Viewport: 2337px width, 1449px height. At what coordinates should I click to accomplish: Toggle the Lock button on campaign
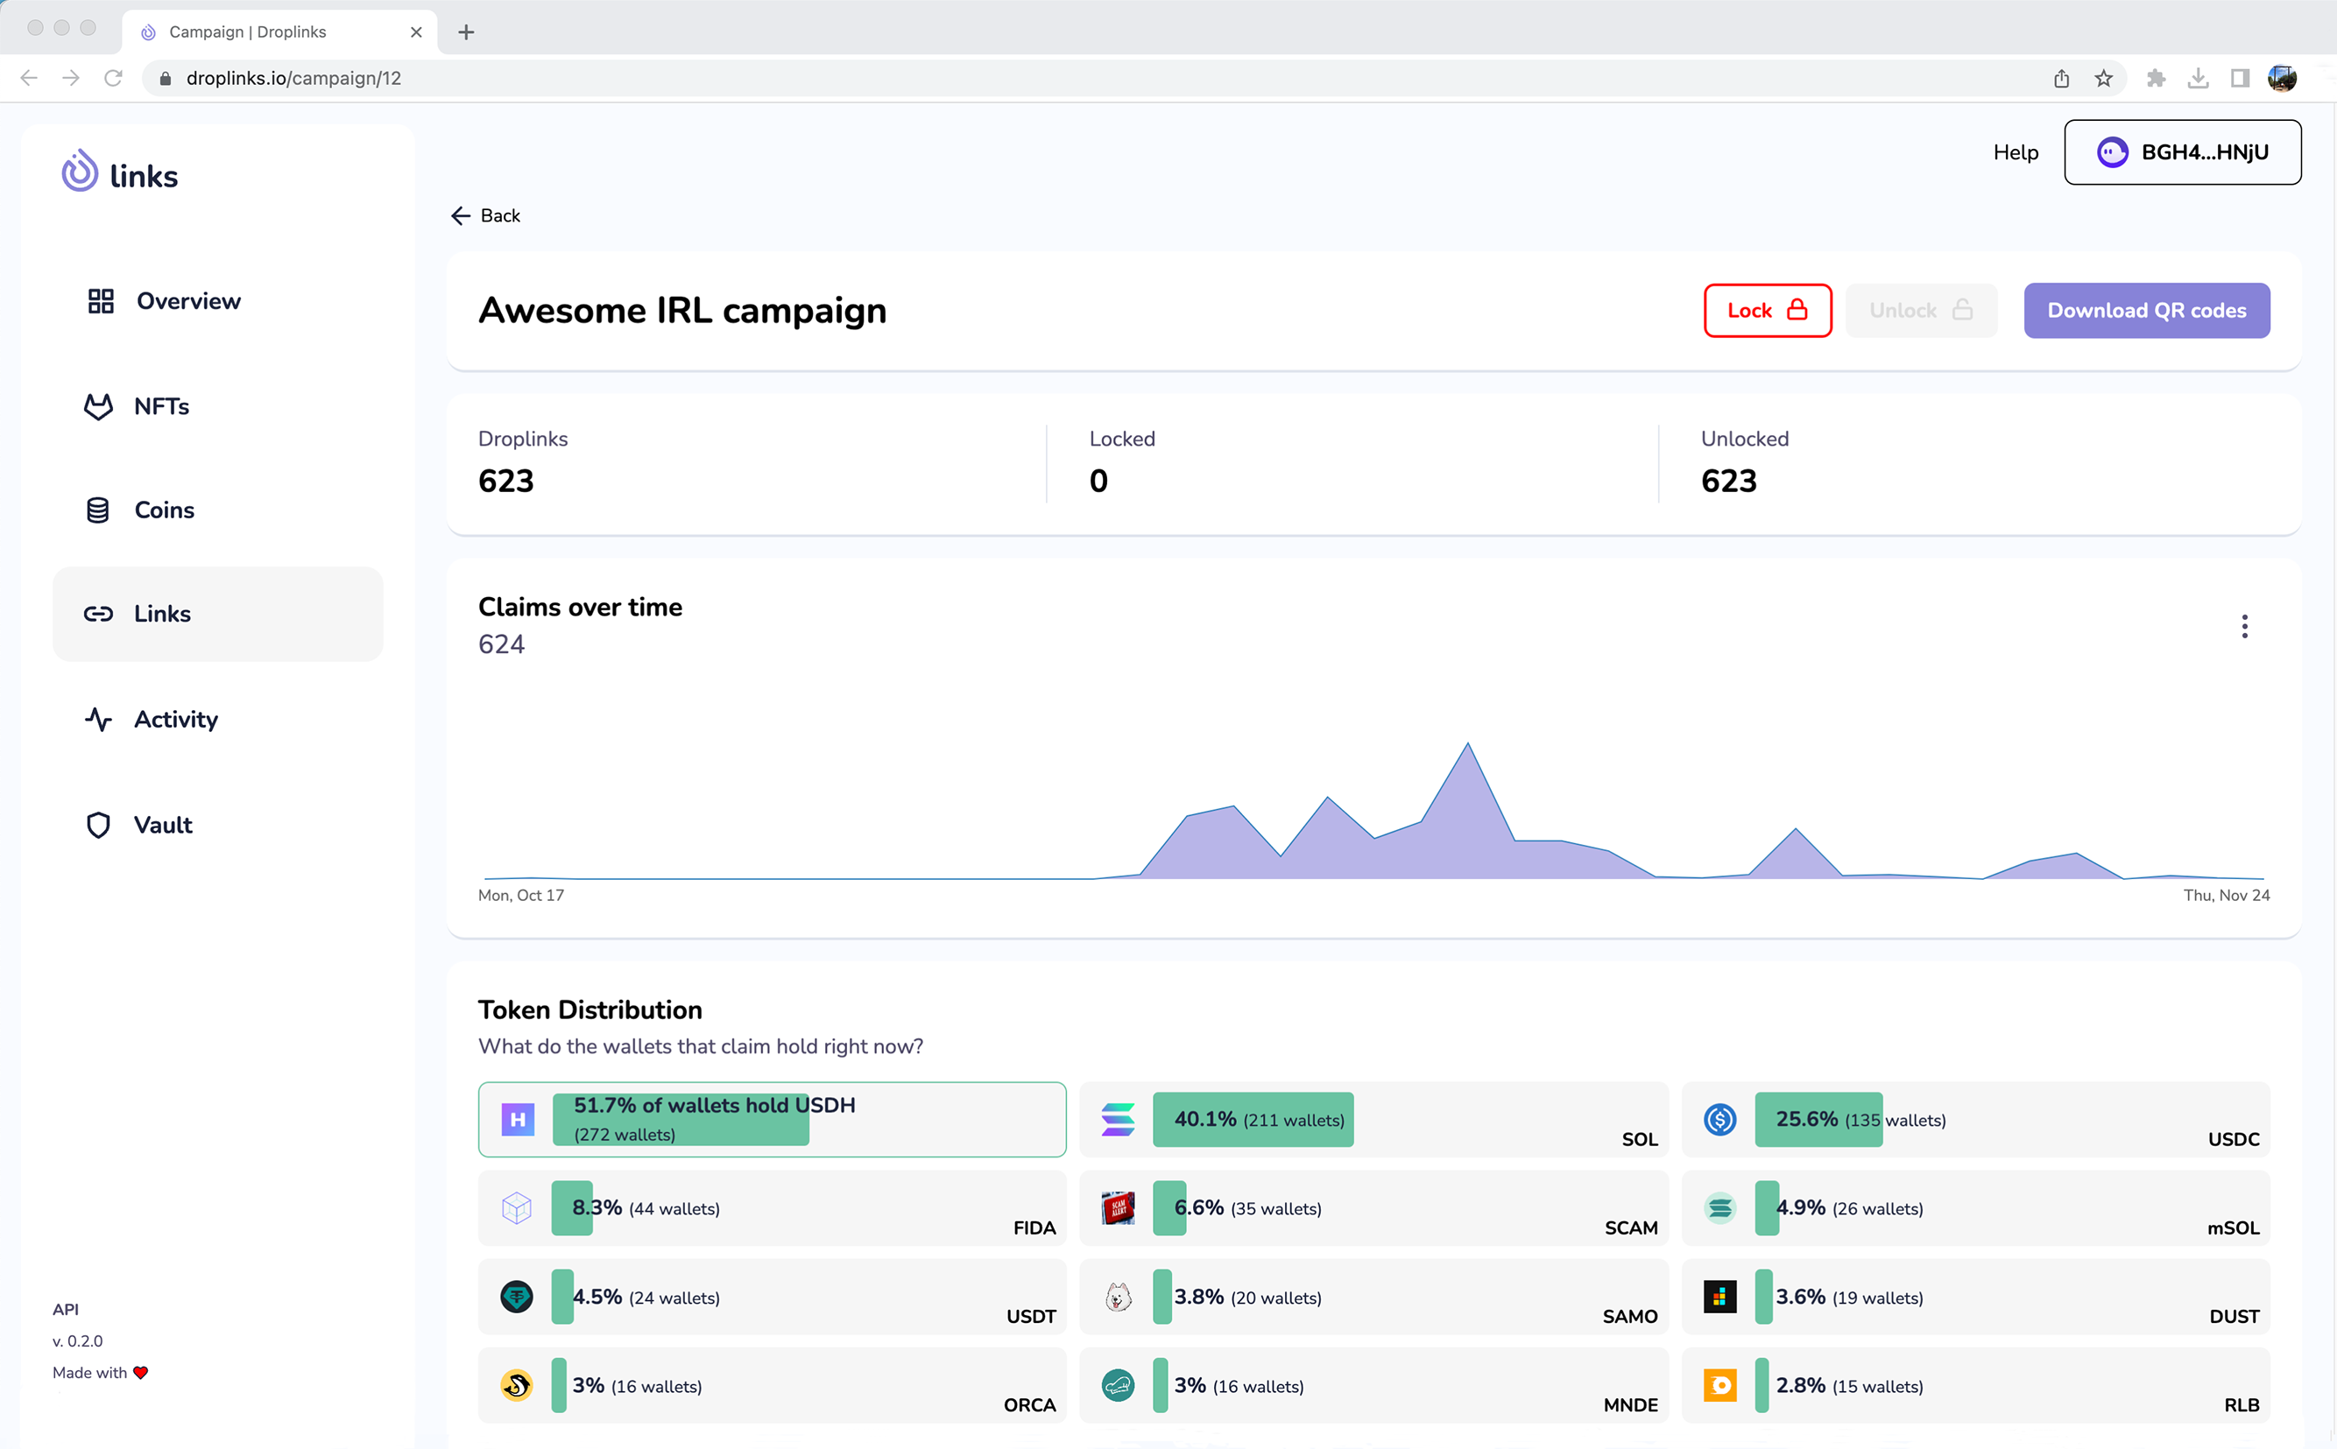[x=1764, y=311]
